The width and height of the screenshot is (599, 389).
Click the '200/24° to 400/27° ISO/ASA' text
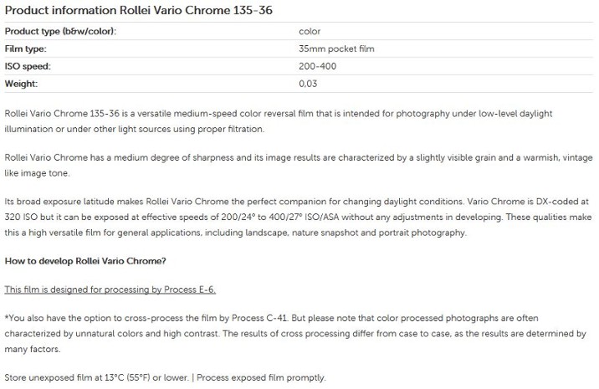pos(280,217)
